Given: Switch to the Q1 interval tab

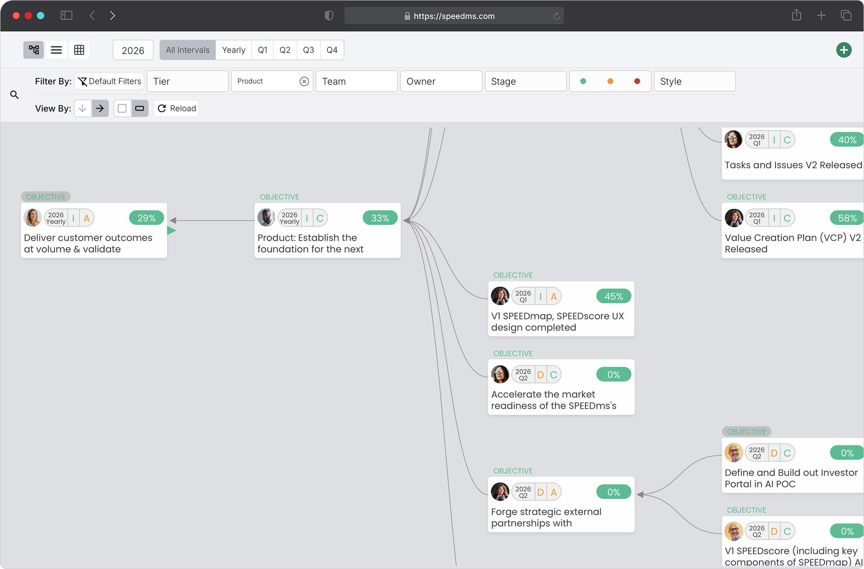Looking at the screenshot, I should (262, 50).
